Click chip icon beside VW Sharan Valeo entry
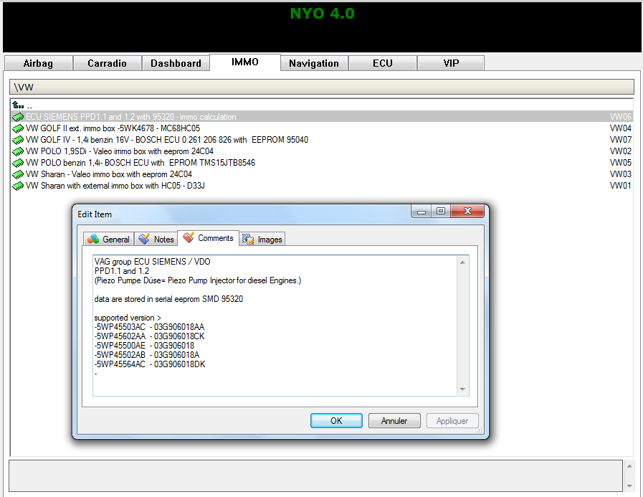The height and width of the screenshot is (497, 643). 18,175
